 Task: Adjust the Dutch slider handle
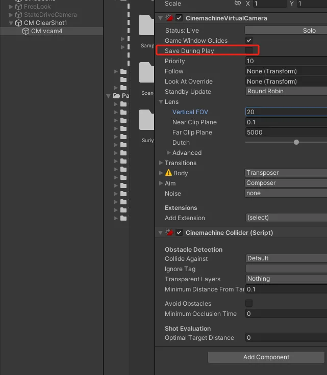[x=296, y=142]
